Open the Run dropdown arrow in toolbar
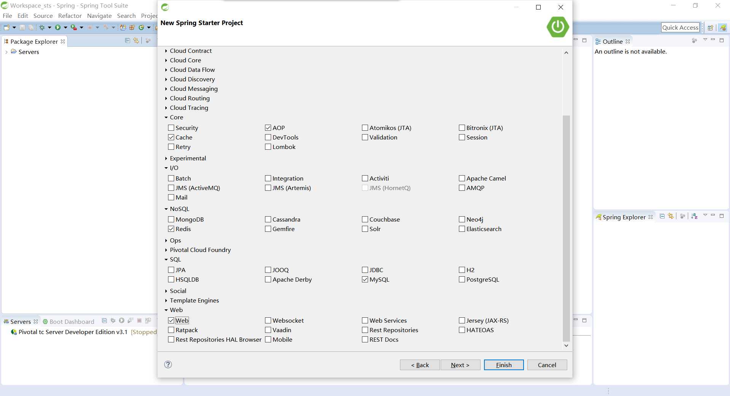 pos(65,27)
